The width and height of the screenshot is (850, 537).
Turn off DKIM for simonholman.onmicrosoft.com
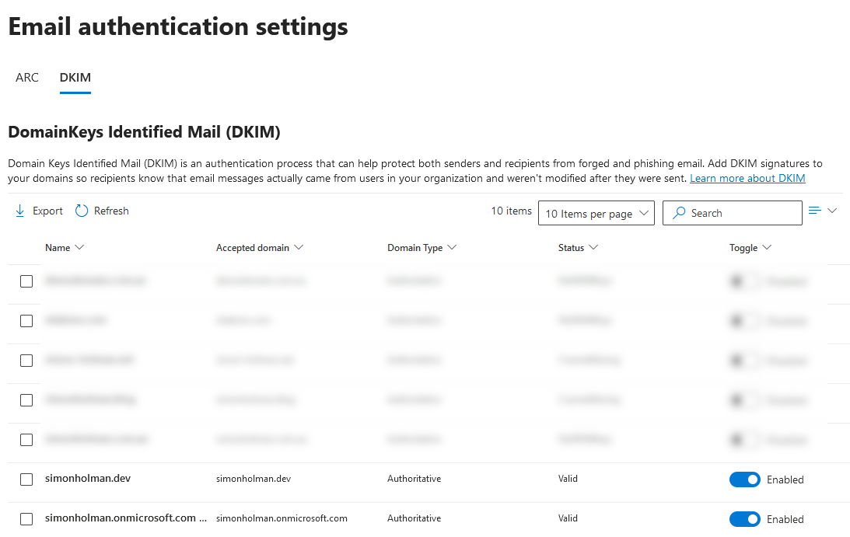744,518
